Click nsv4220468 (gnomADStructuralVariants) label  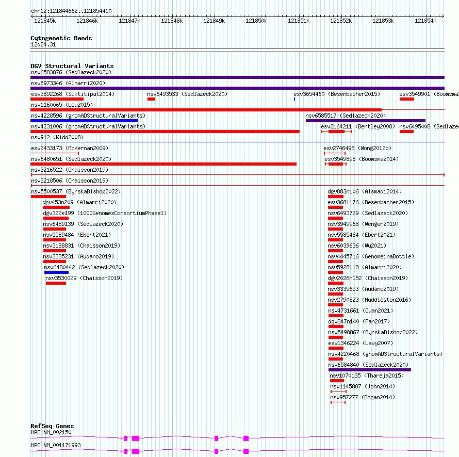385,354
